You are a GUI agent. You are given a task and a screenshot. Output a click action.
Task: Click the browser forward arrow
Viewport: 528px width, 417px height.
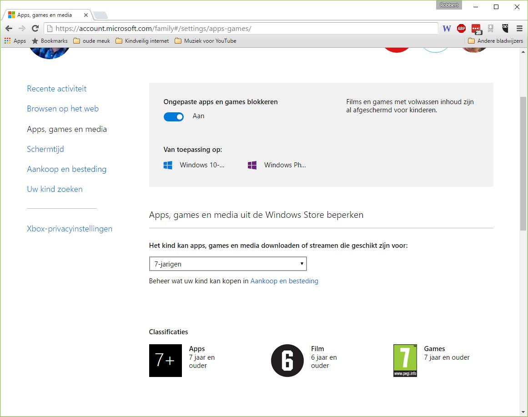click(x=22, y=29)
